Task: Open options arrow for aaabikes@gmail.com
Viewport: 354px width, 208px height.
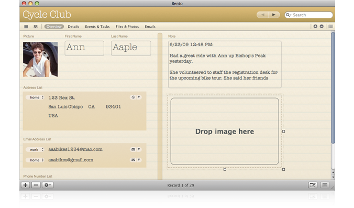Action: click(139, 160)
